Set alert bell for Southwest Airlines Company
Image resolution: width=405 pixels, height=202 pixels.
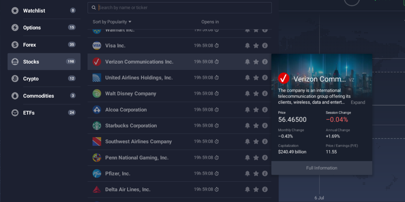247,141
